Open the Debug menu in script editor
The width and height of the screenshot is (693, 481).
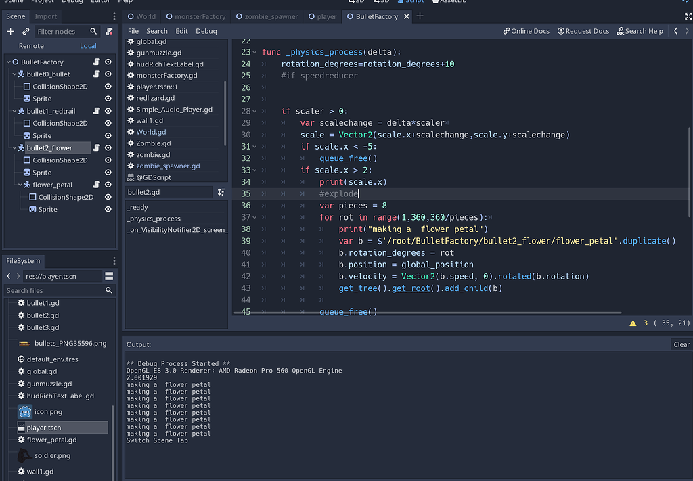tap(206, 31)
